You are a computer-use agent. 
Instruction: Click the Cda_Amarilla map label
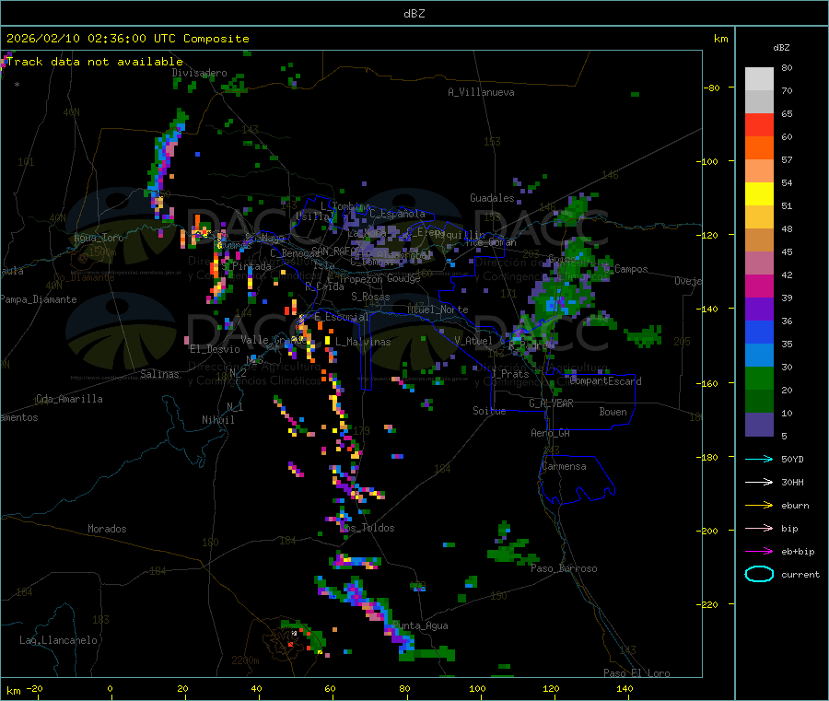pyautogui.click(x=69, y=399)
